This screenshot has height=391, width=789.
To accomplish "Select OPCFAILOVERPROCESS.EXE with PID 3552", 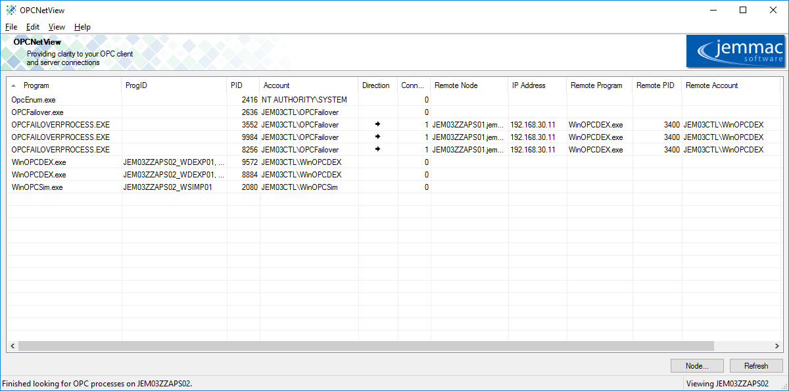I will coord(393,124).
